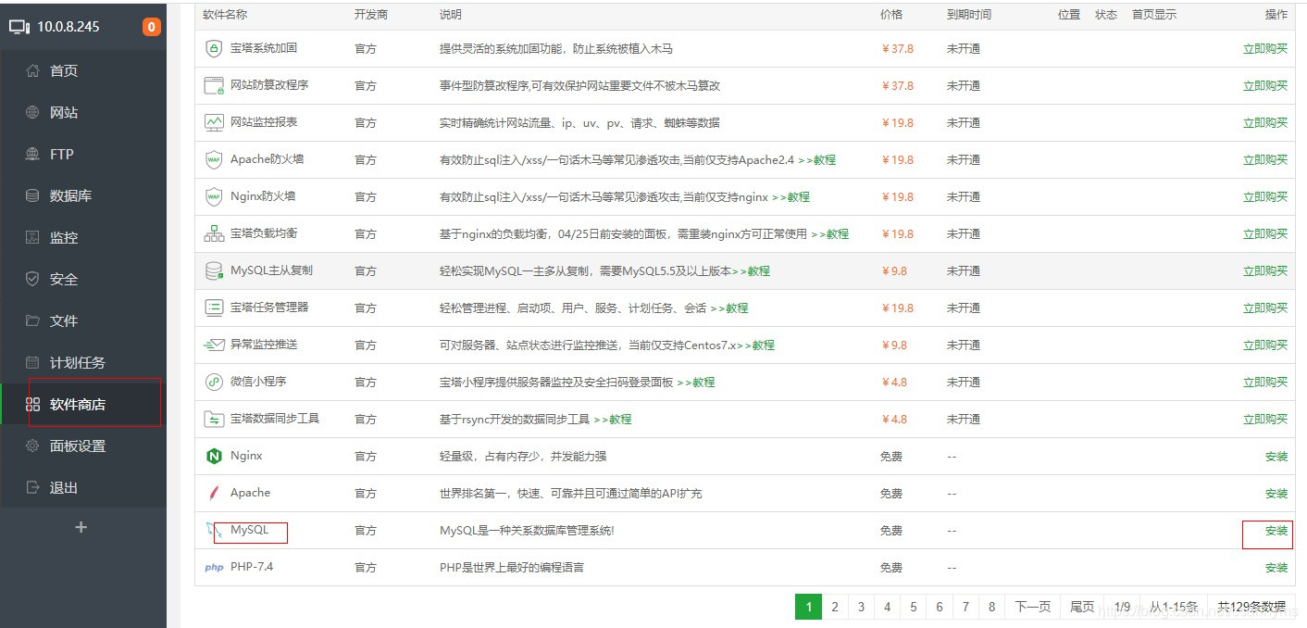
Task: Click 立即购买 for 宝塔数据同步工具
Action: 1265,419
